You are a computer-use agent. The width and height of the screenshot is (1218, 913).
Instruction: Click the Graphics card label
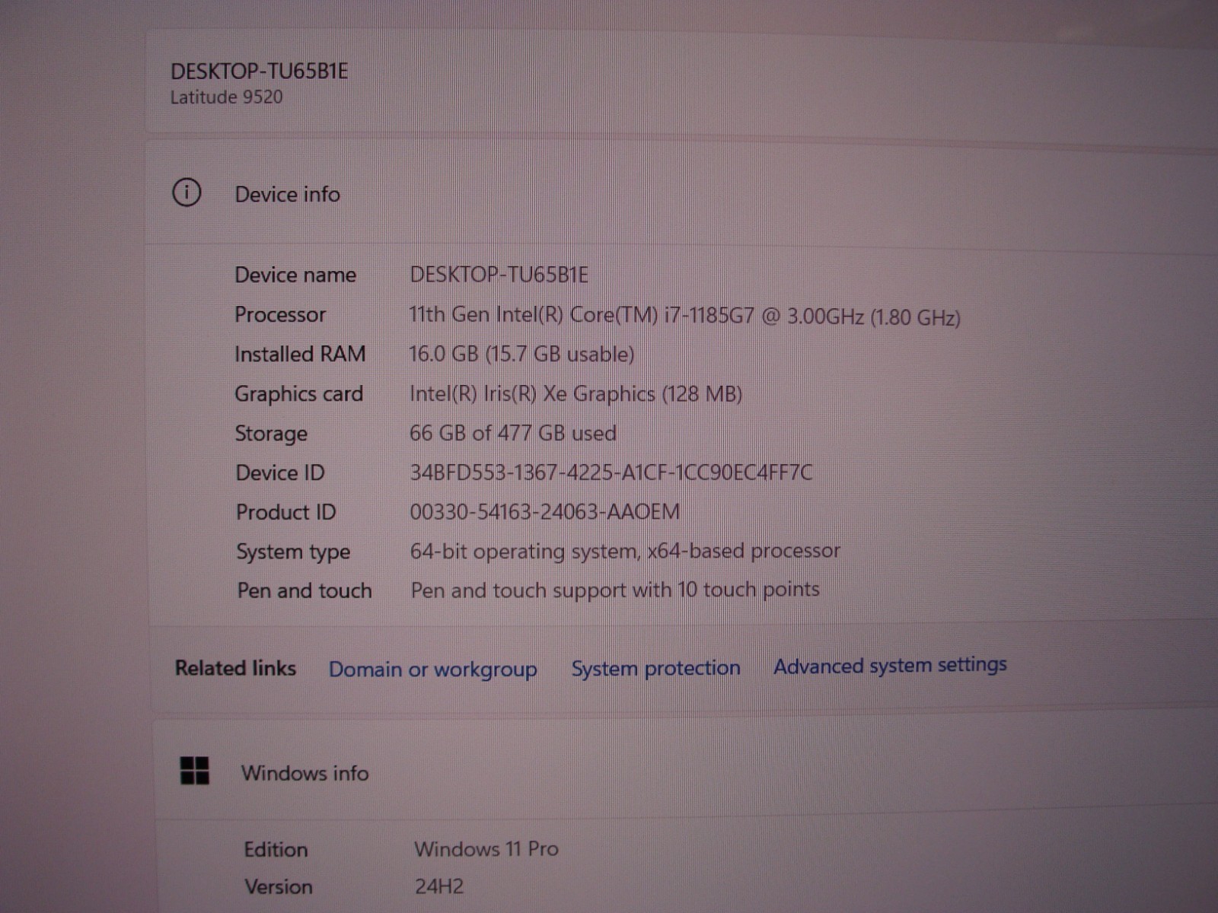pyautogui.click(x=298, y=394)
